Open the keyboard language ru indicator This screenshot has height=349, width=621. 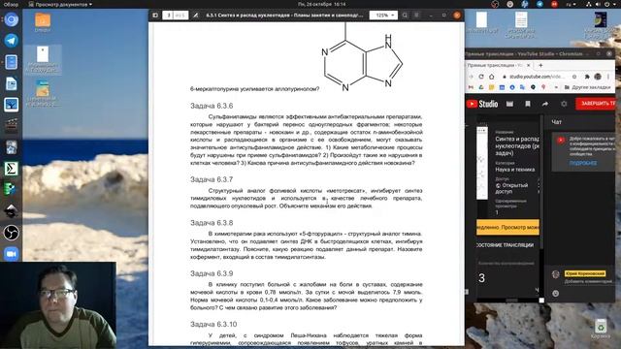pos(571,4)
